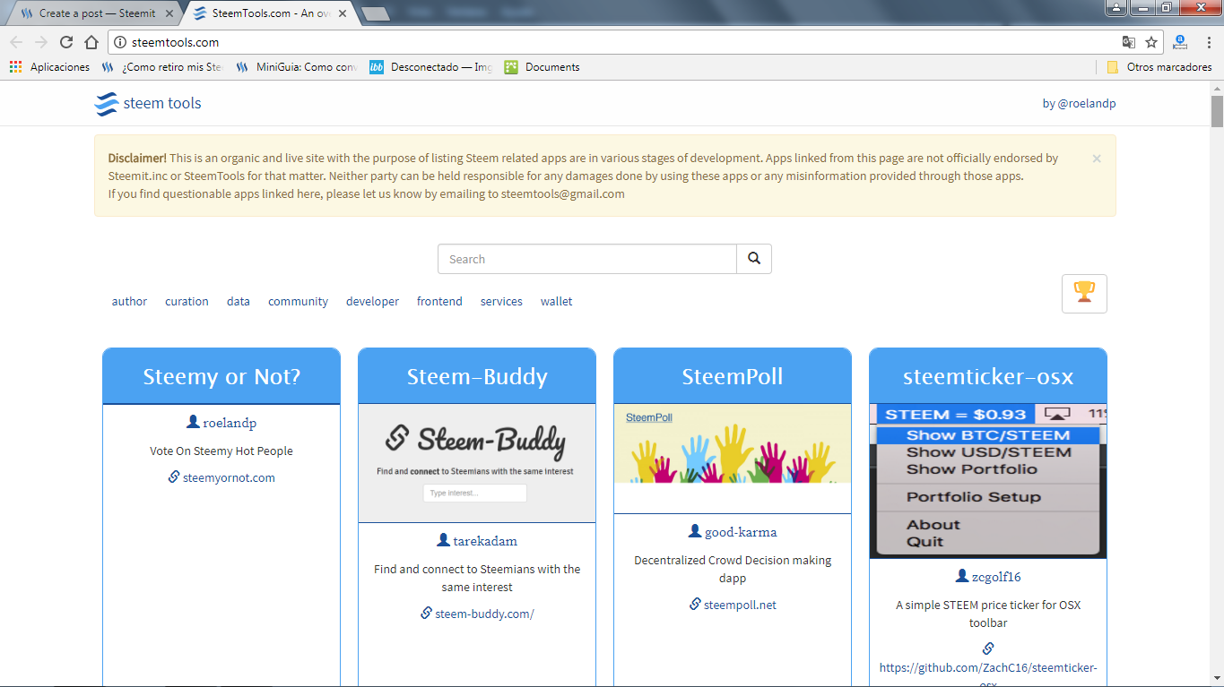Click the browser forward arrow

(41, 42)
